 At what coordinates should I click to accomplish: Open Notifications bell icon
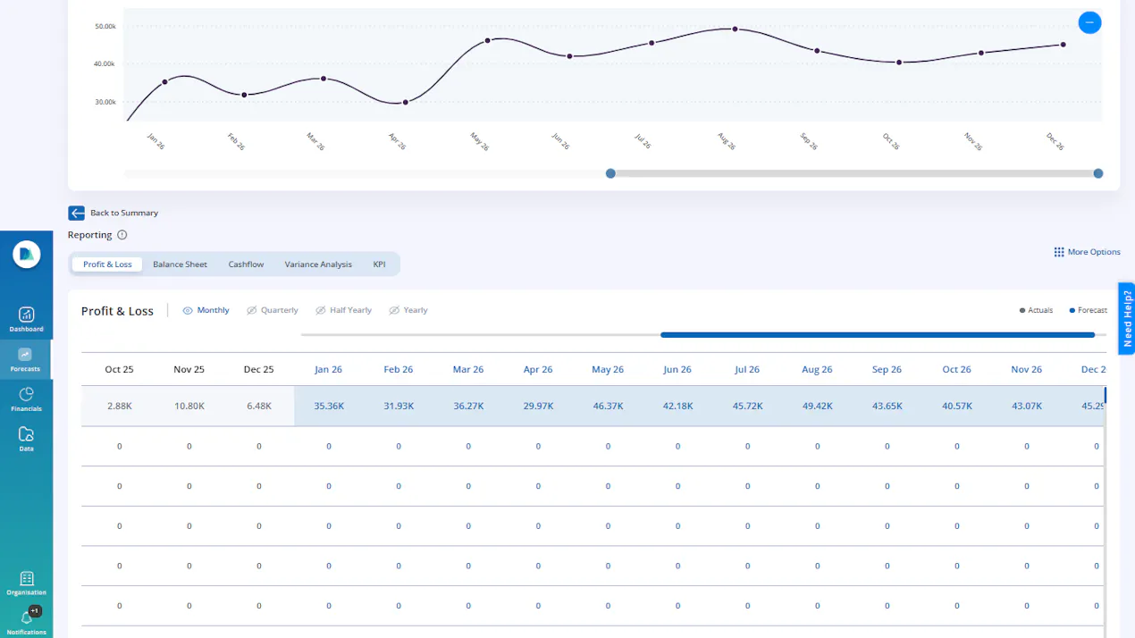click(x=26, y=617)
